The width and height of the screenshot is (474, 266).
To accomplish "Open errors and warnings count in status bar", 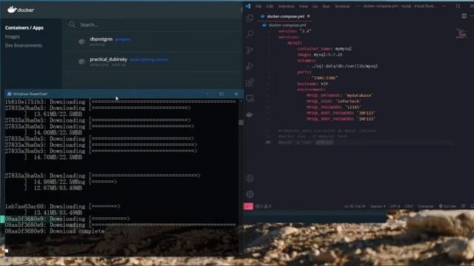I will point(264,206).
